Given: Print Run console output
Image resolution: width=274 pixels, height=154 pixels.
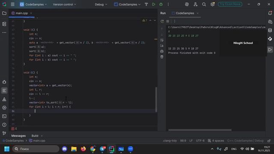Looking at the screenshot, I should tap(162, 51).
